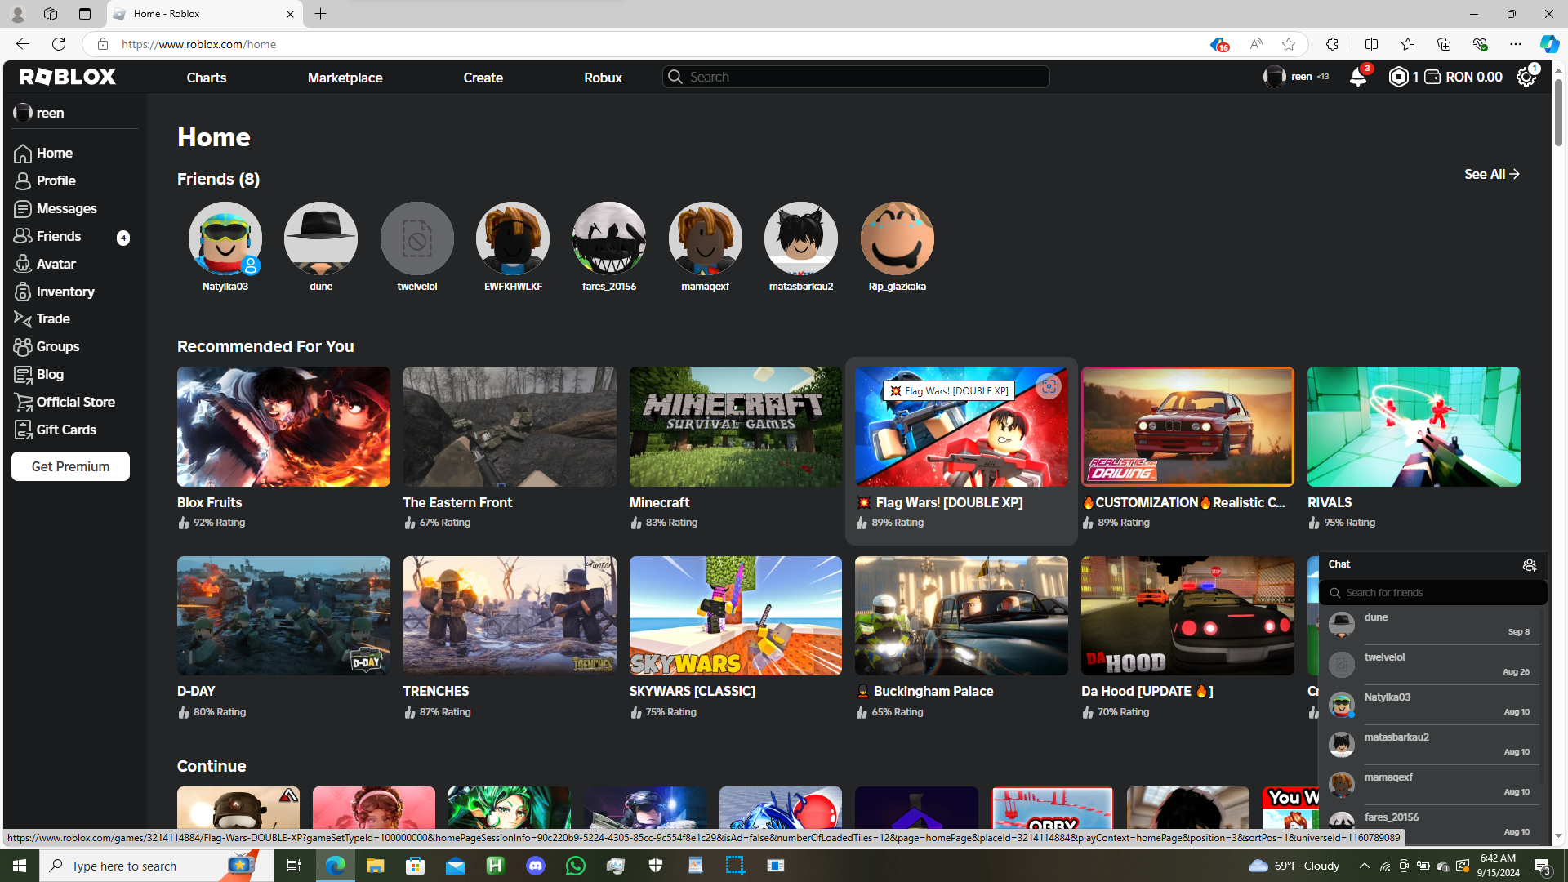Open the Realistic Car Driving thumbnail
Viewport: 1568px width, 882px height.
click(1187, 426)
